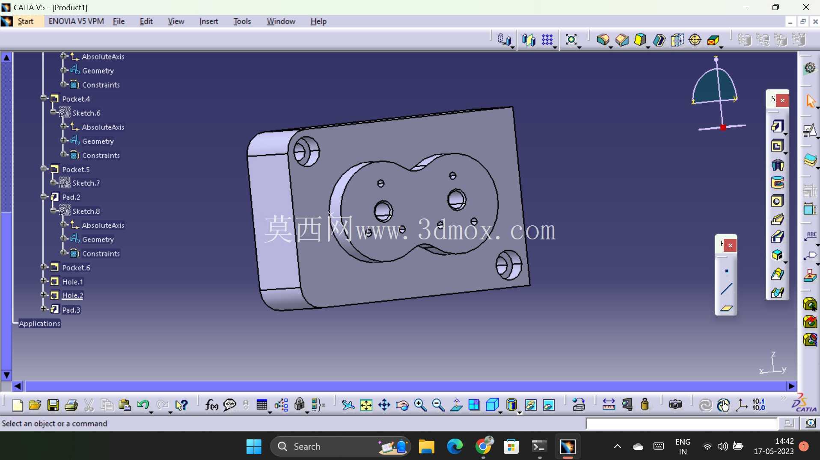820x460 pixels.
Task: Select the Pad tool in sketch-based features
Action: (777, 126)
